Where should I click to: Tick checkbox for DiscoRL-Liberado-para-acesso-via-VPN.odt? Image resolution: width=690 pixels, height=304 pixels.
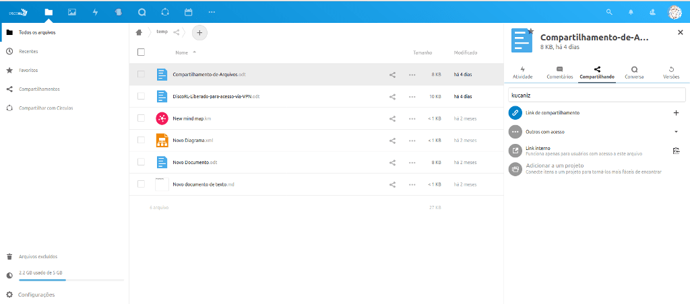pyautogui.click(x=141, y=96)
